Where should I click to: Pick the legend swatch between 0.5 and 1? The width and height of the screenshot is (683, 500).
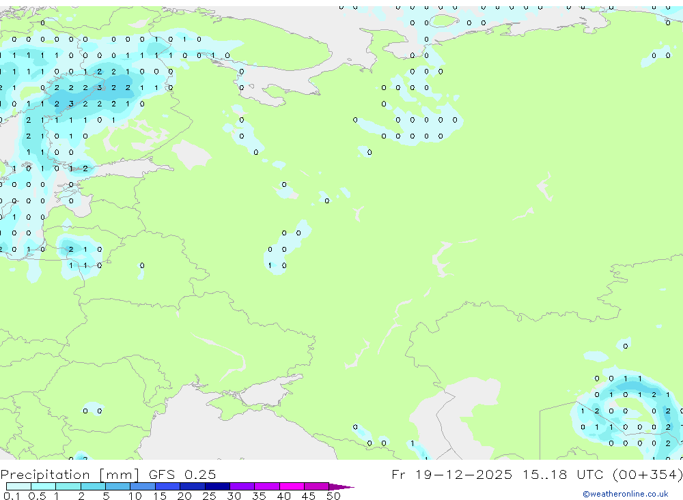[x=44, y=486]
